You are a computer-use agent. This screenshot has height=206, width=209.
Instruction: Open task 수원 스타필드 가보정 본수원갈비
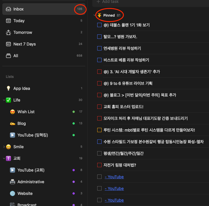click(154, 142)
